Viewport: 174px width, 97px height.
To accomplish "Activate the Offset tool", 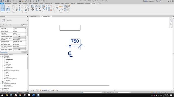I will tap(36, 6).
